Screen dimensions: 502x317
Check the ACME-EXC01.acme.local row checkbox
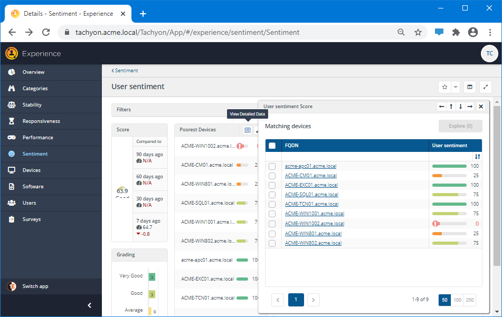click(x=272, y=185)
